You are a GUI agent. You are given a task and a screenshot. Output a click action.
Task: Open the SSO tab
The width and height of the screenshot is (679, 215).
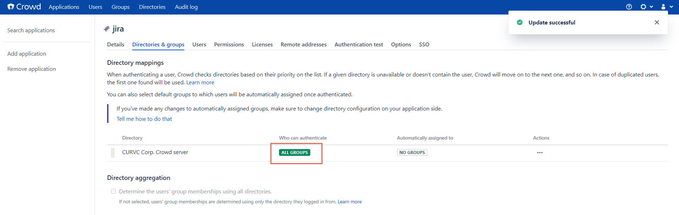click(424, 45)
